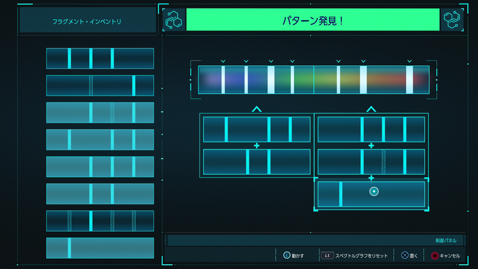478x269 pixels.
Task: Click the down chevron marker above the red band
Action: click(409, 62)
